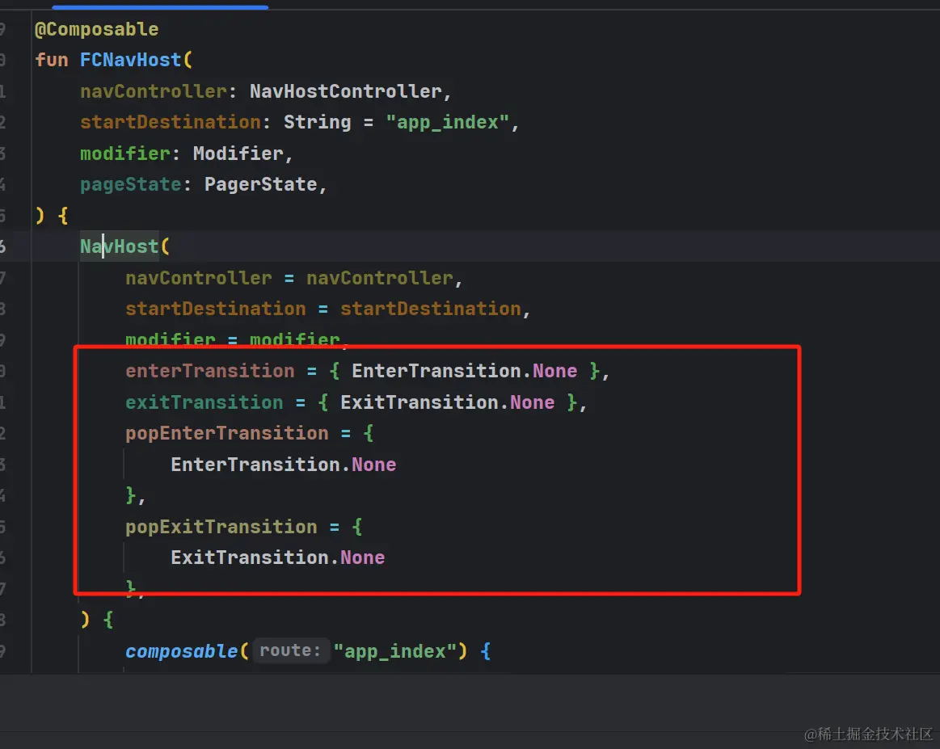Click EnterTransition.None inside popEnterTransition block
The image size is (940, 749).
tap(283, 465)
